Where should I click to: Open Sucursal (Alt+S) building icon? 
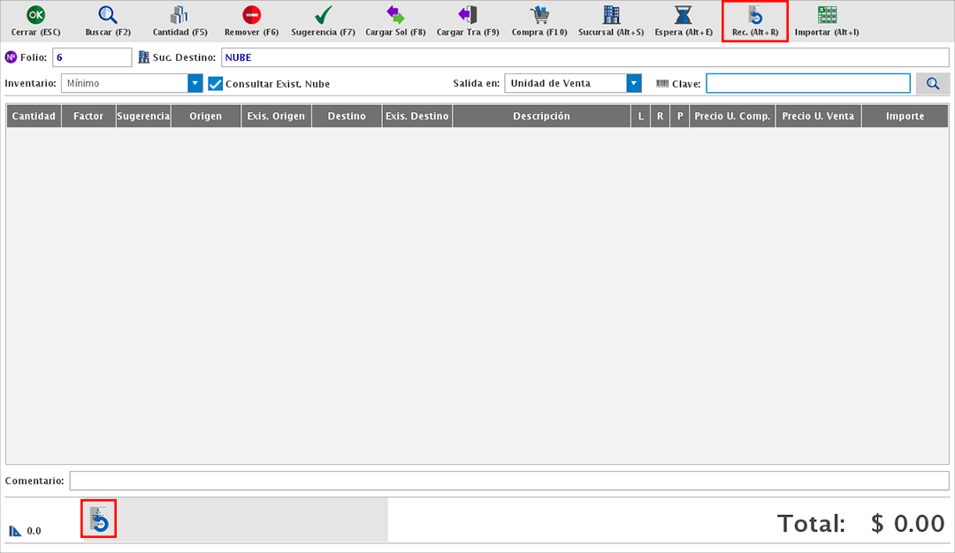point(611,15)
